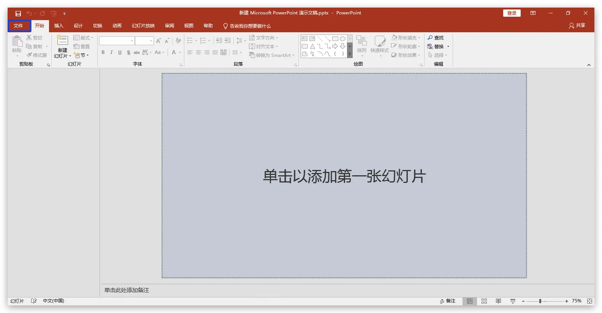Screen dimensions: 602x313
Task: Toggle the Notes (备注) pane button
Action: 447,301
